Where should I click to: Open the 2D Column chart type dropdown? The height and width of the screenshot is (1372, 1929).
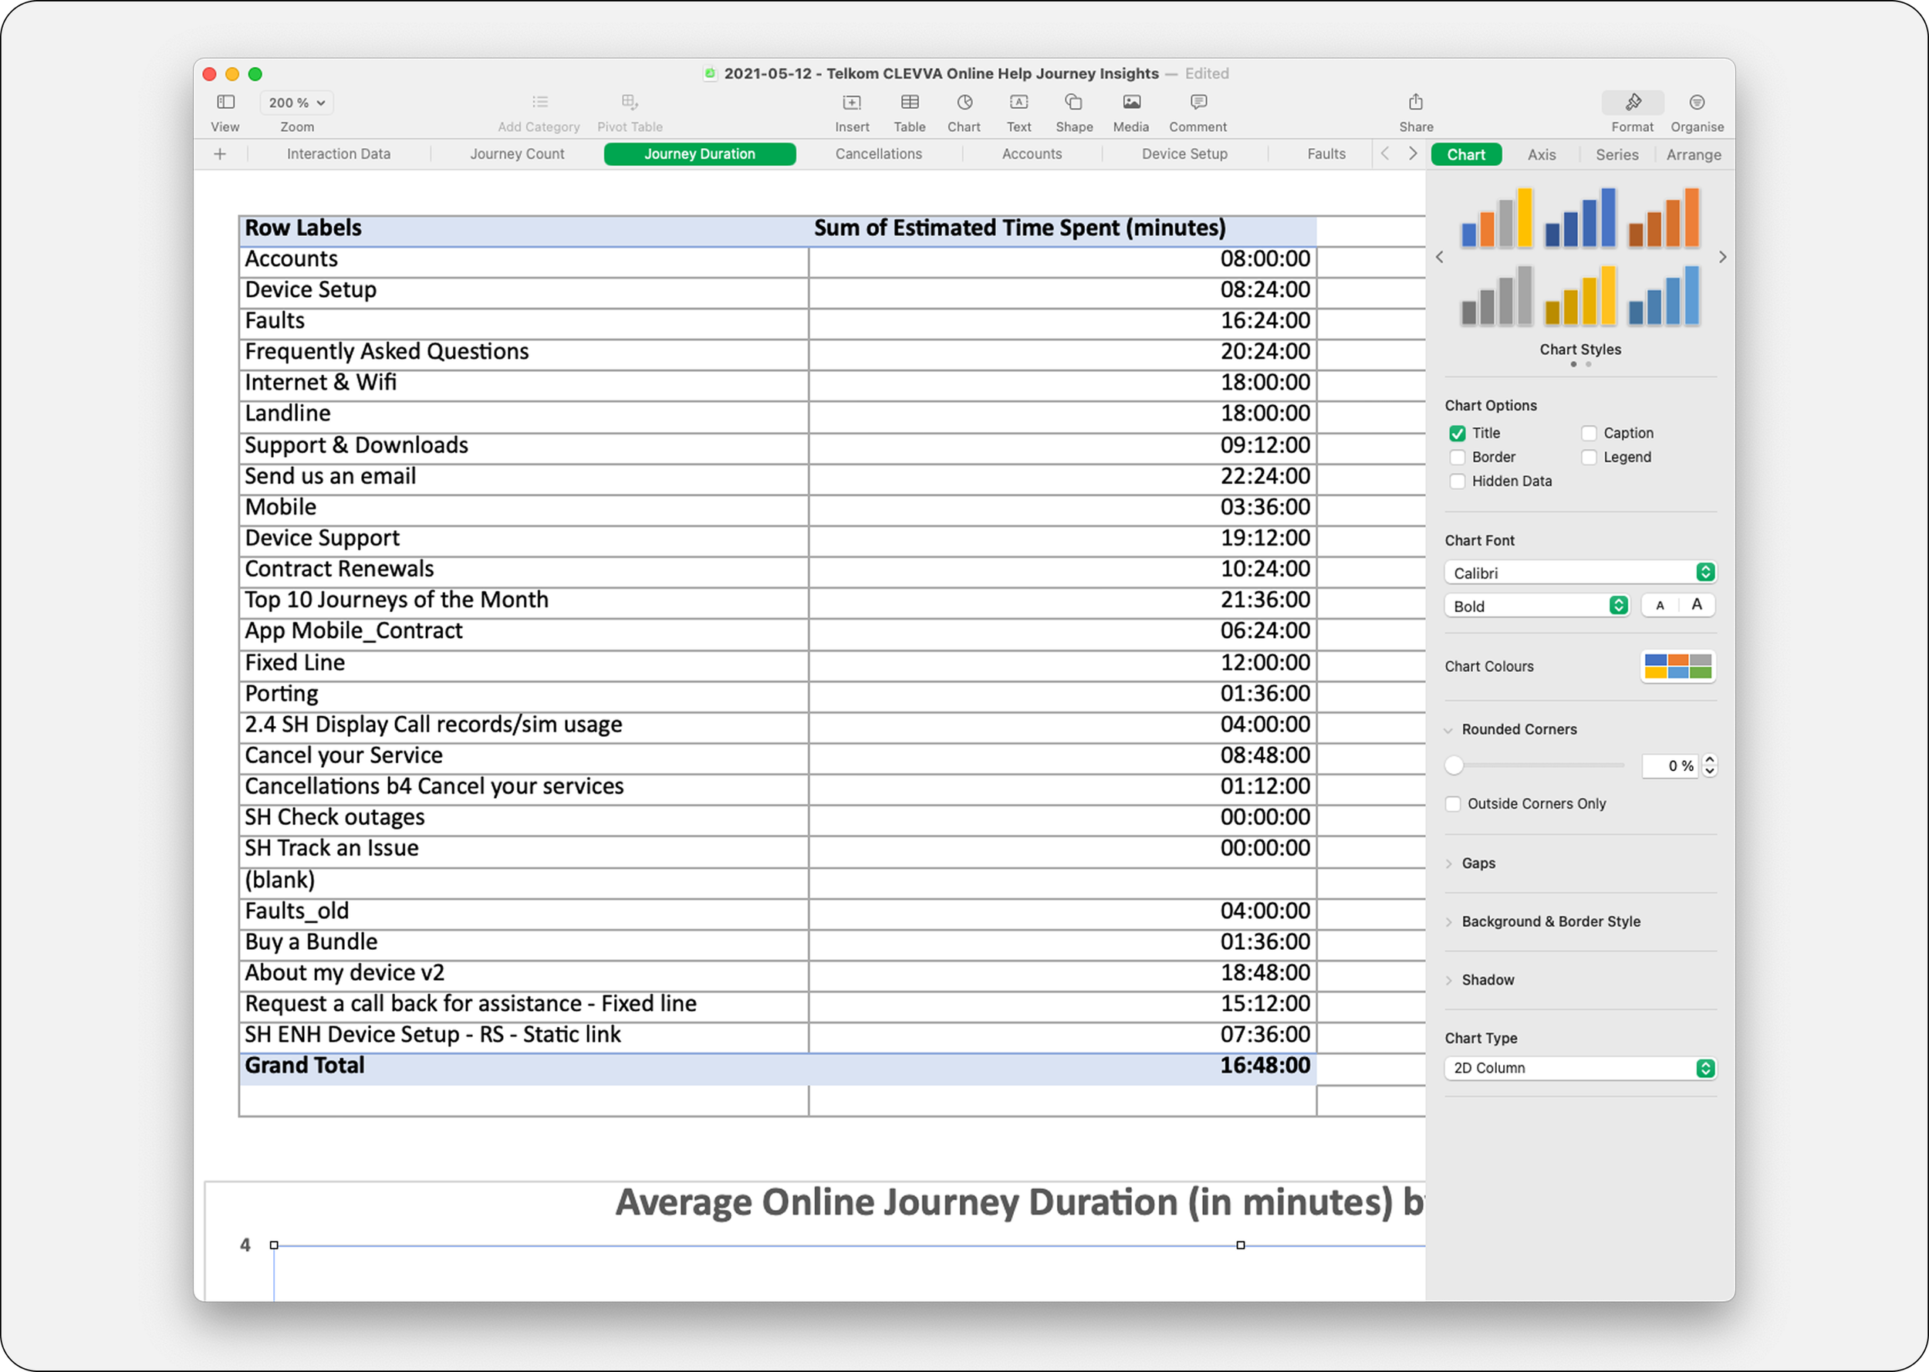click(x=1579, y=1068)
